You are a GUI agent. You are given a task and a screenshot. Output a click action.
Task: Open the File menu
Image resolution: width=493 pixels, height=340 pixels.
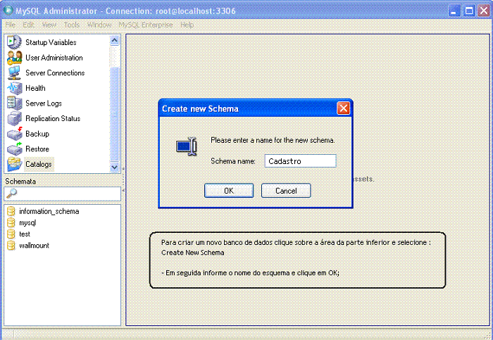click(x=10, y=25)
